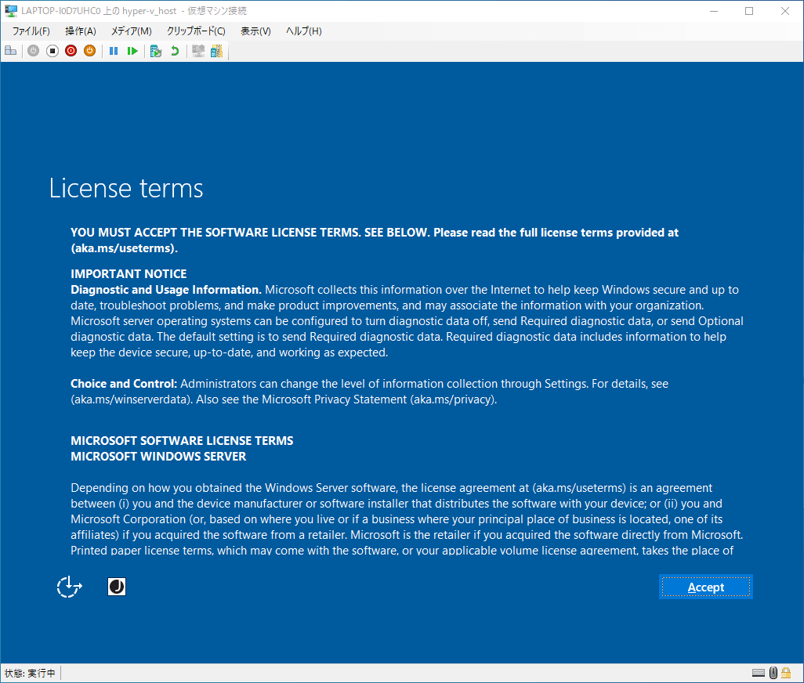The width and height of the screenshot is (804, 683).
Task: Click the '状態: 実行中' status text
Action: (30, 673)
